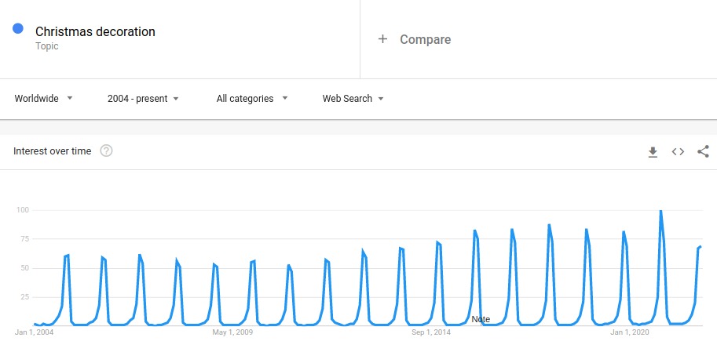Open the Worldwide region dropdown

43,98
